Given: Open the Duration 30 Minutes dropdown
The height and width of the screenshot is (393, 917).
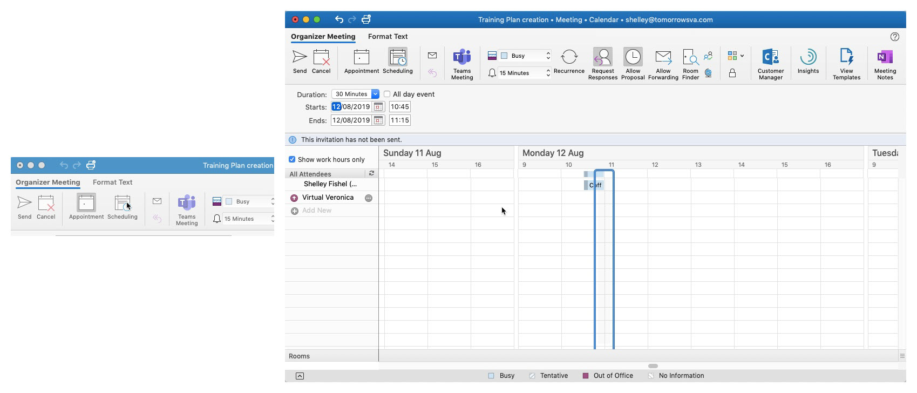Looking at the screenshot, I should [355, 94].
